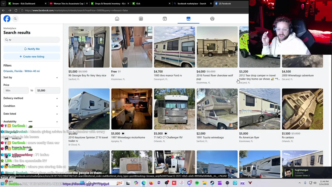Click the Min price input field
Image resolution: width=332 pixels, height=187 pixels.
click(16, 90)
